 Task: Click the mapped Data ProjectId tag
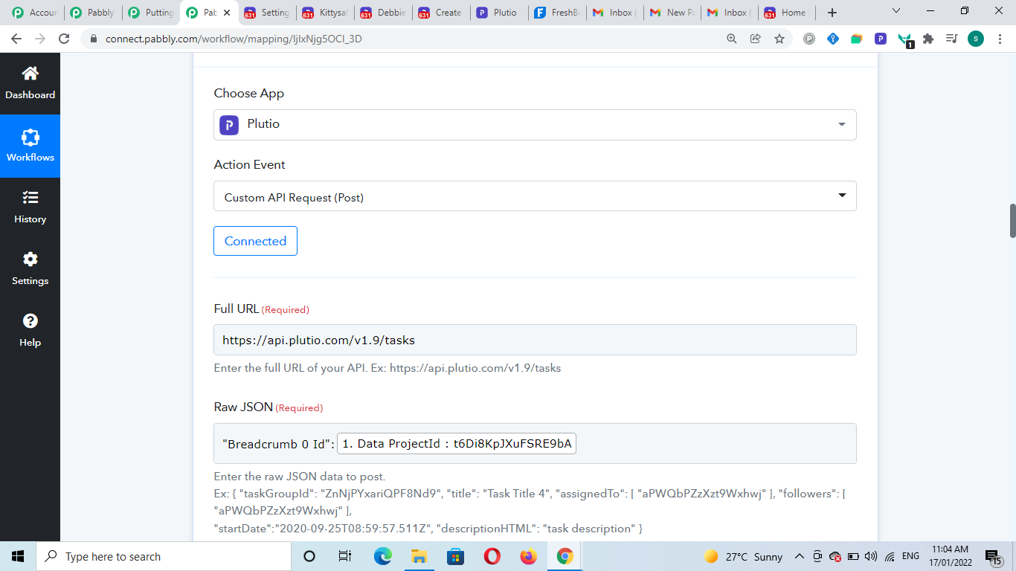coord(457,444)
